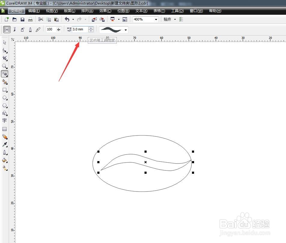
Task: Open a file with folder icon
Action: [x=15, y=19]
